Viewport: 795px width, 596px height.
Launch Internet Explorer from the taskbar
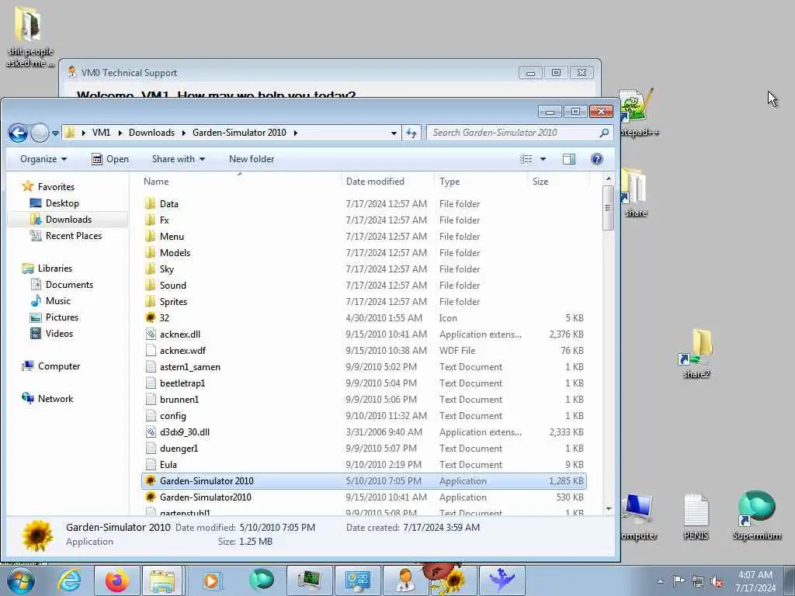69,580
